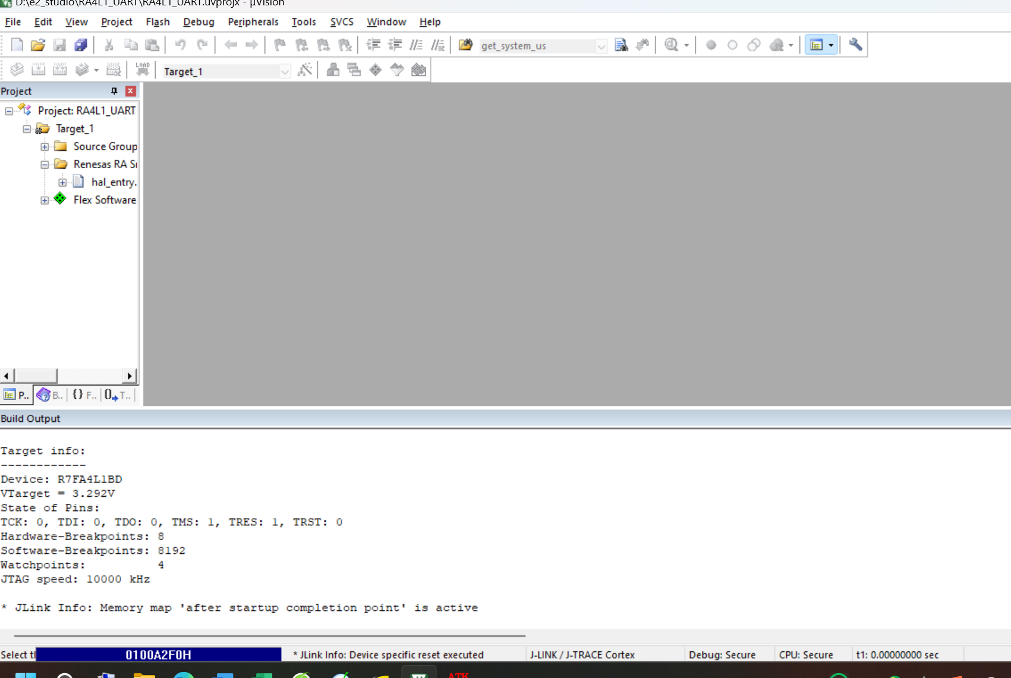1011x678 pixels.
Task: Open the get_system_us find dropdown arrow
Action: tap(601, 46)
